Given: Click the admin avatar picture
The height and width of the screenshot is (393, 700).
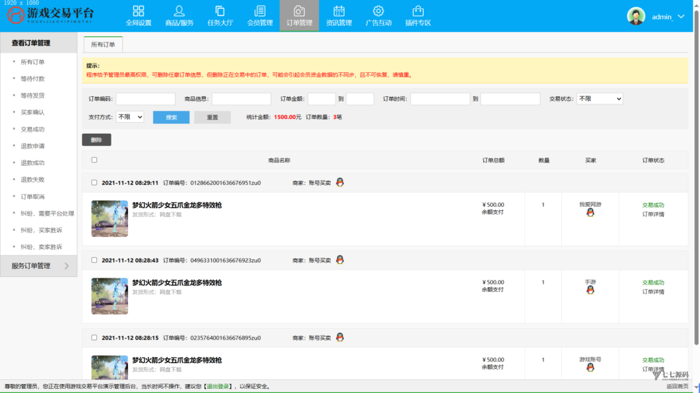Looking at the screenshot, I should [636, 16].
